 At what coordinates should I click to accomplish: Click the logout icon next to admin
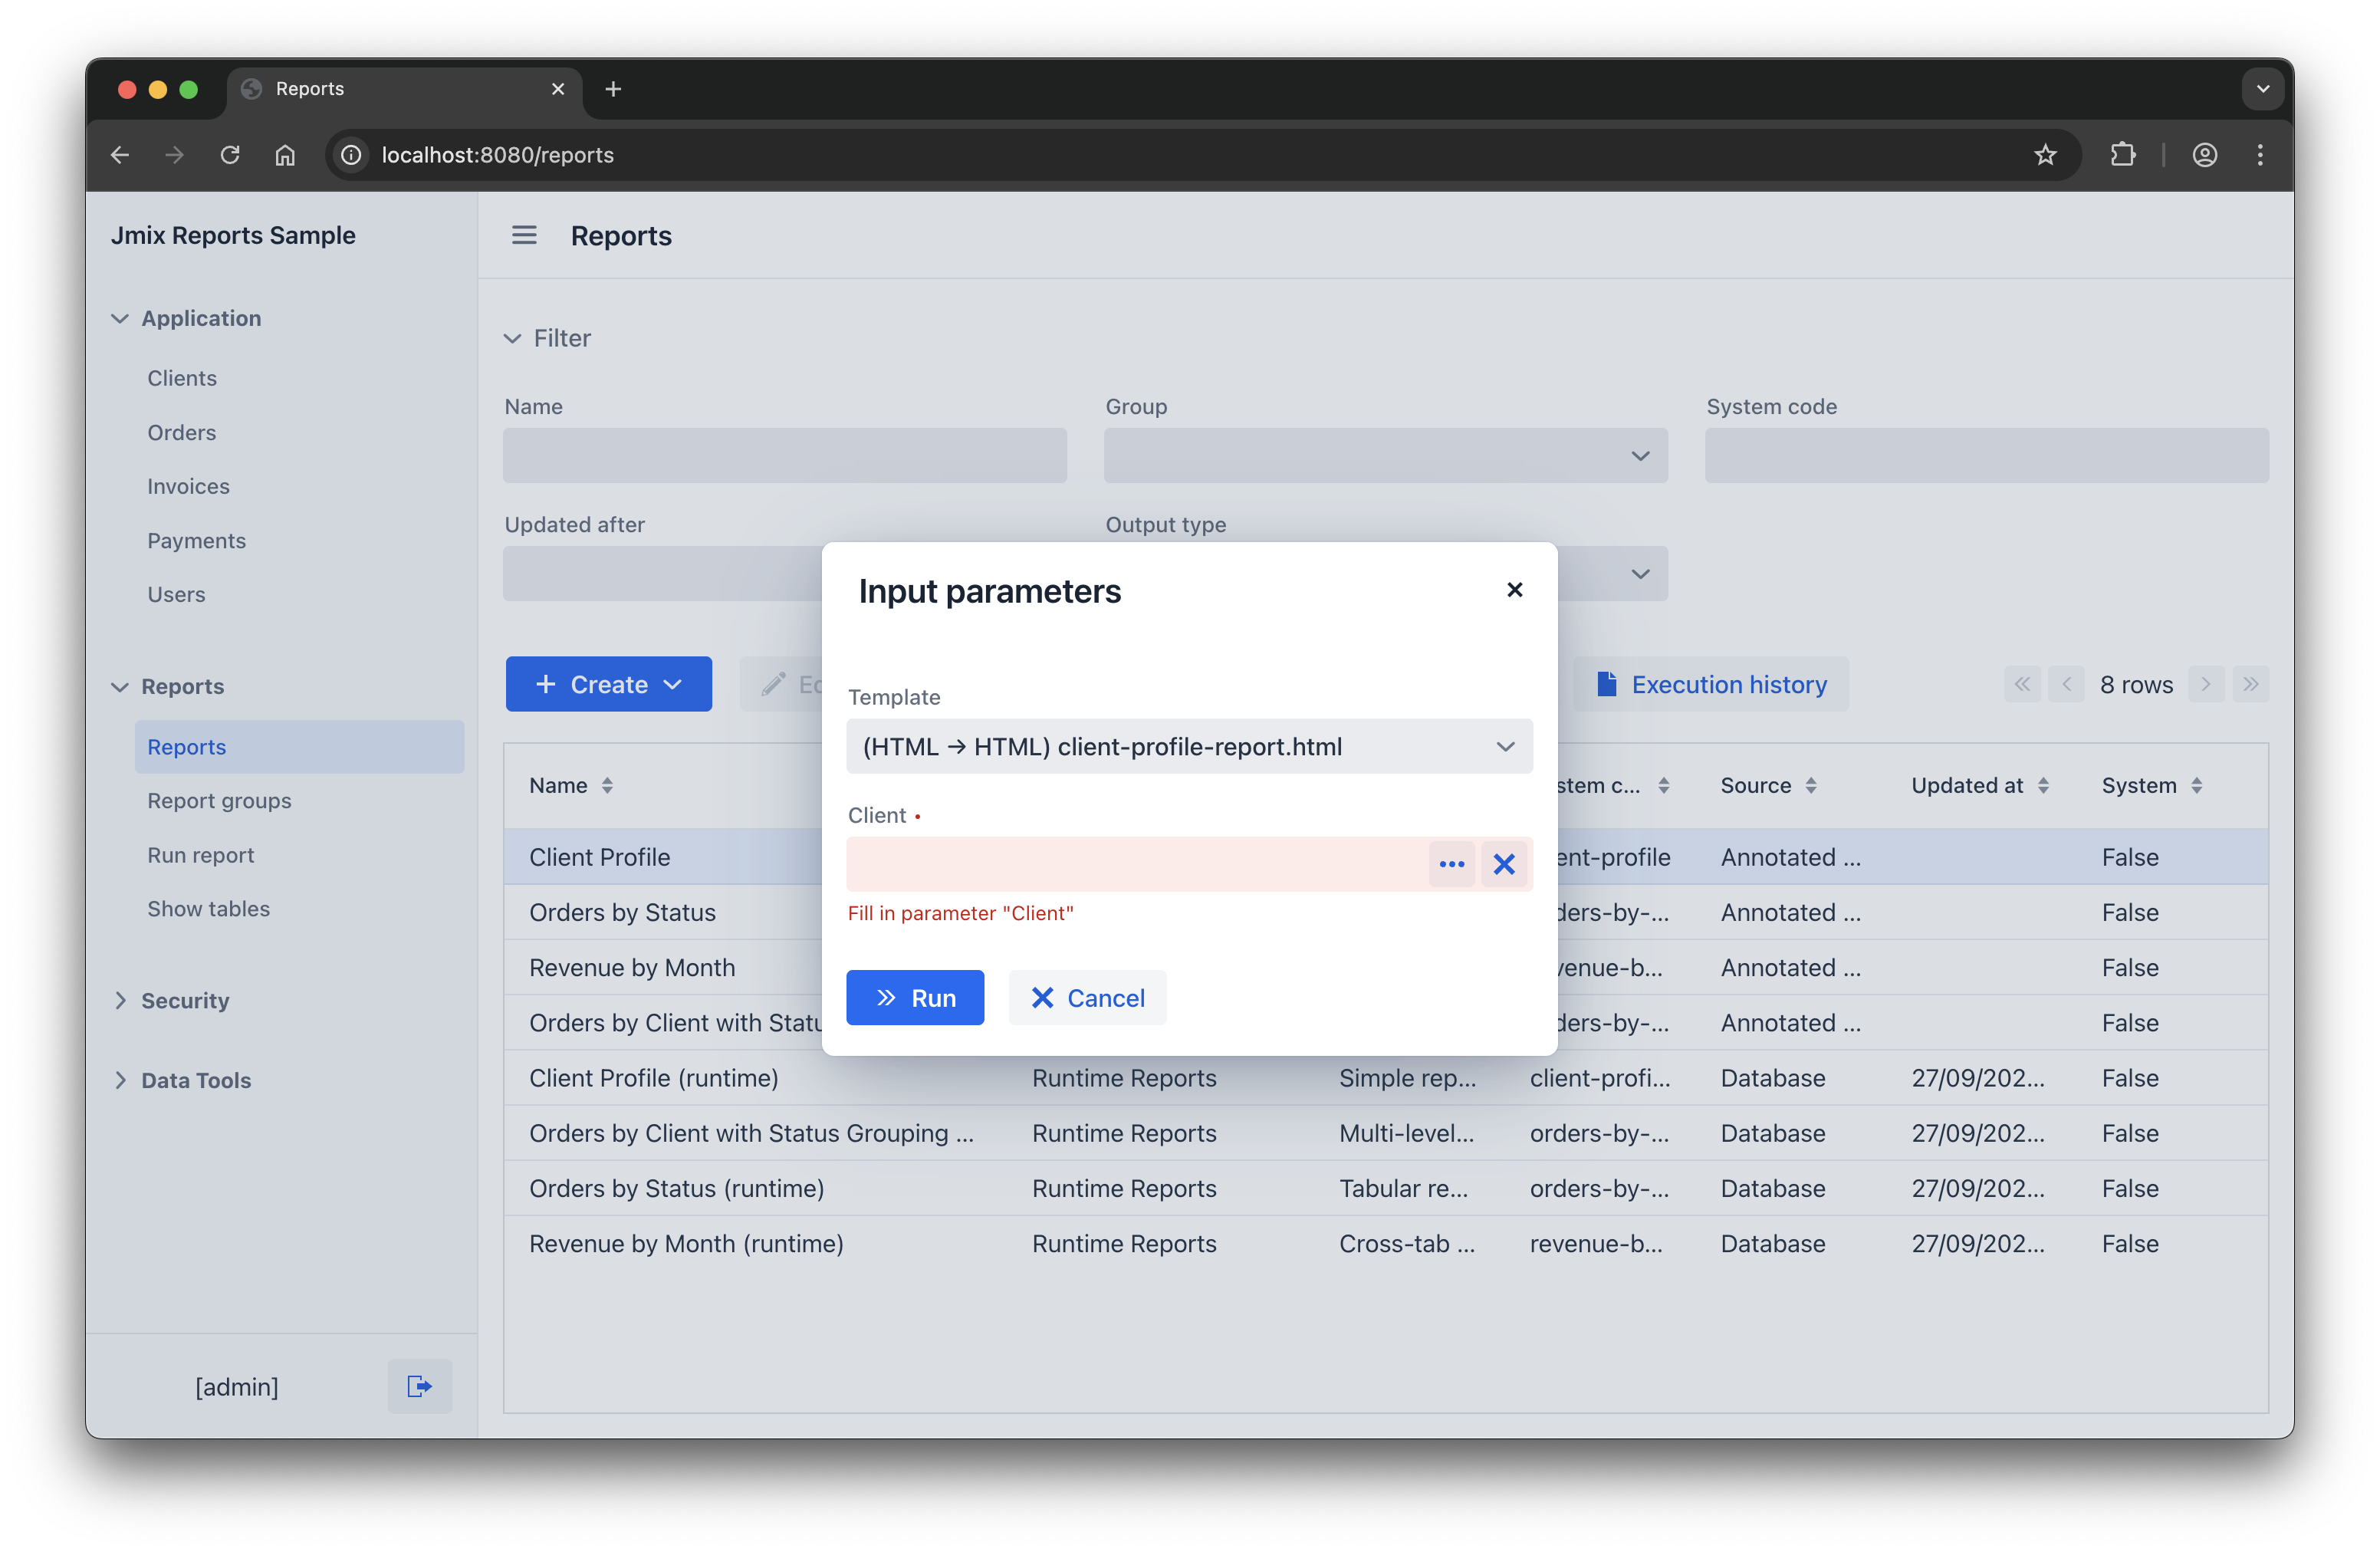(x=419, y=1386)
